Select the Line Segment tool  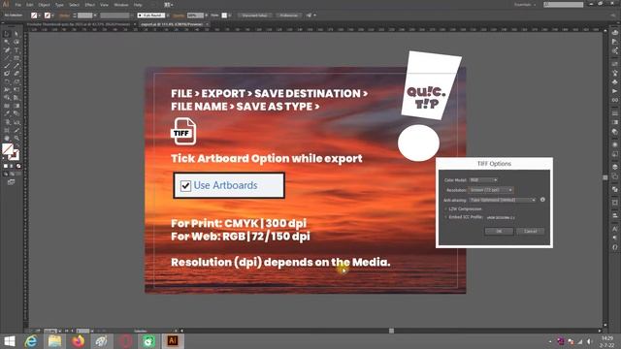[7, 58]
